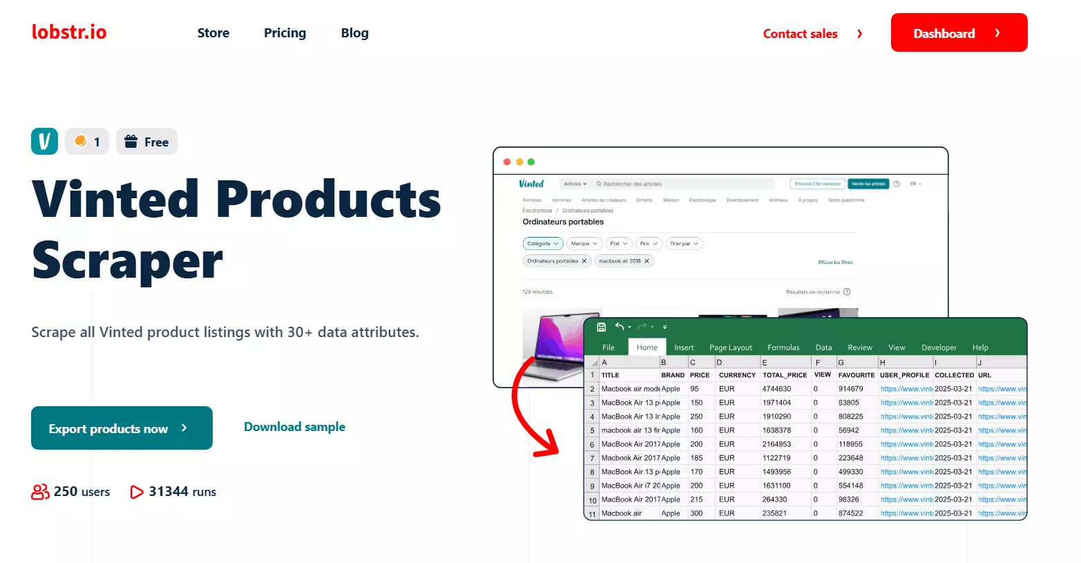Image resolution: width=1081 pixels, height=563 pixels.
Task: Follow the Download sample link
Action: [x=294, y=427]
